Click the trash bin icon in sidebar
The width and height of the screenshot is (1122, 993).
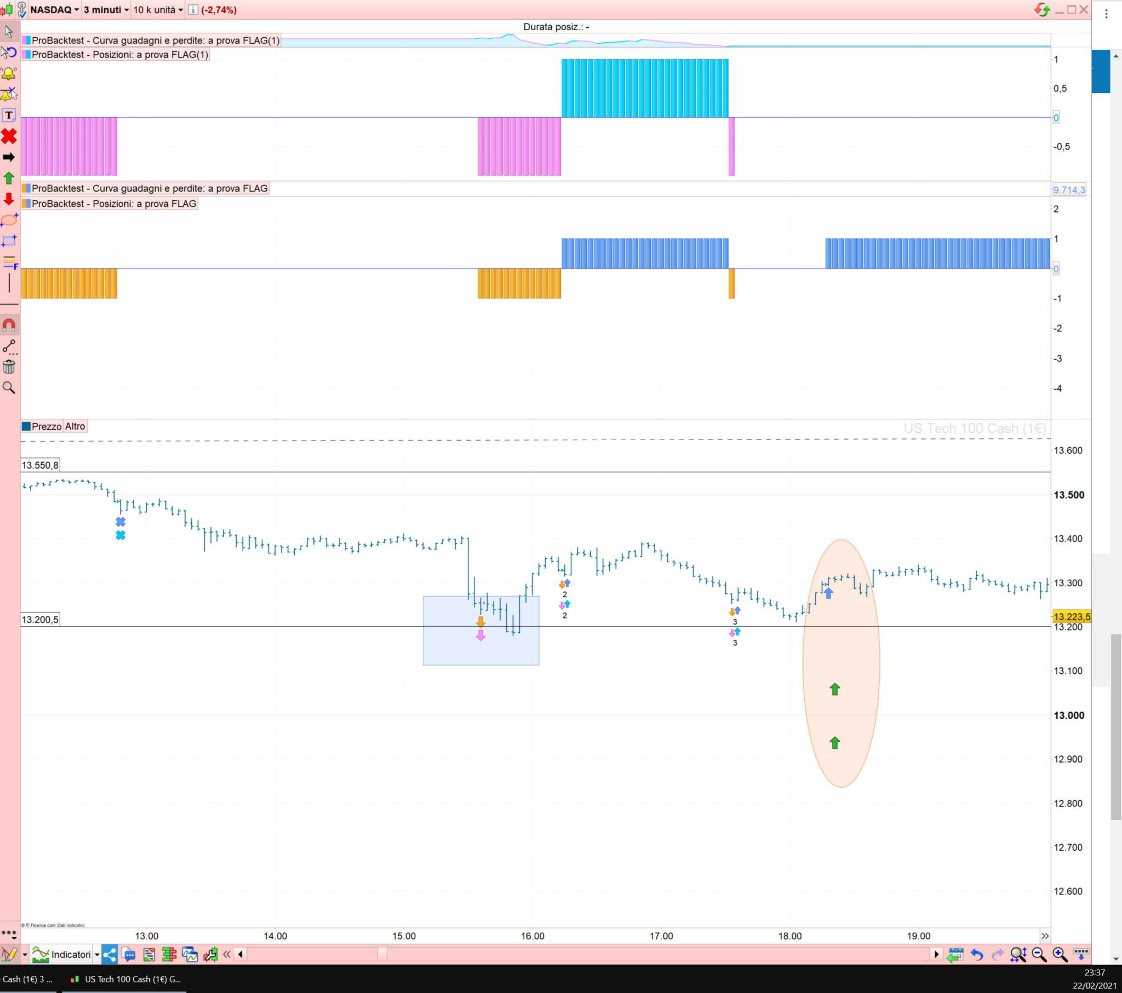[x=9, y=366]
